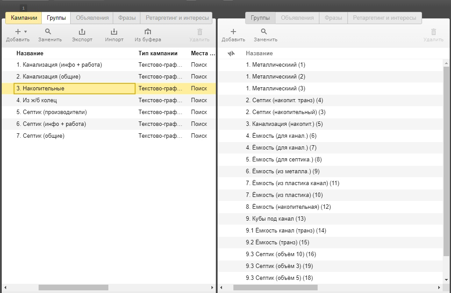Click the Удалить trash icon in the campaigns panel
The height and width of the screenshot is (293, 451).
click(x=200, y=32)
